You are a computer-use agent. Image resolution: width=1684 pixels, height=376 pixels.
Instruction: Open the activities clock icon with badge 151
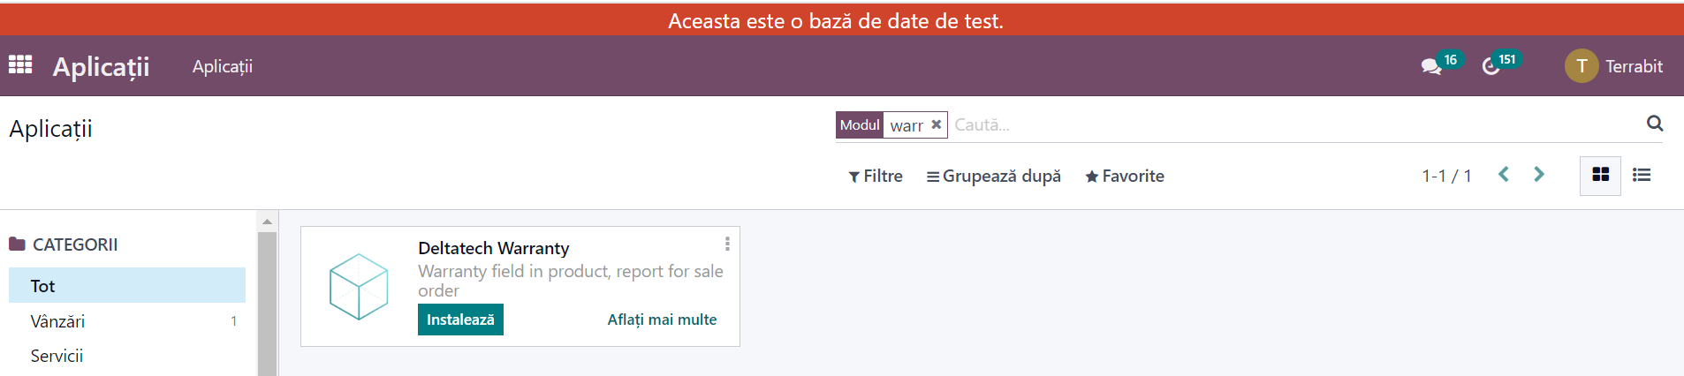point(1491,66)
